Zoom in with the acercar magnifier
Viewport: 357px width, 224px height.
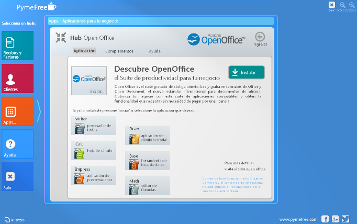point(342,5)
